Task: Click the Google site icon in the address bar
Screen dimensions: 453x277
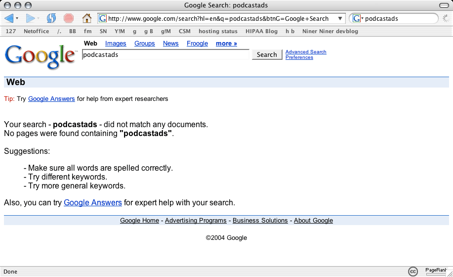Action: tap(103, 18)
